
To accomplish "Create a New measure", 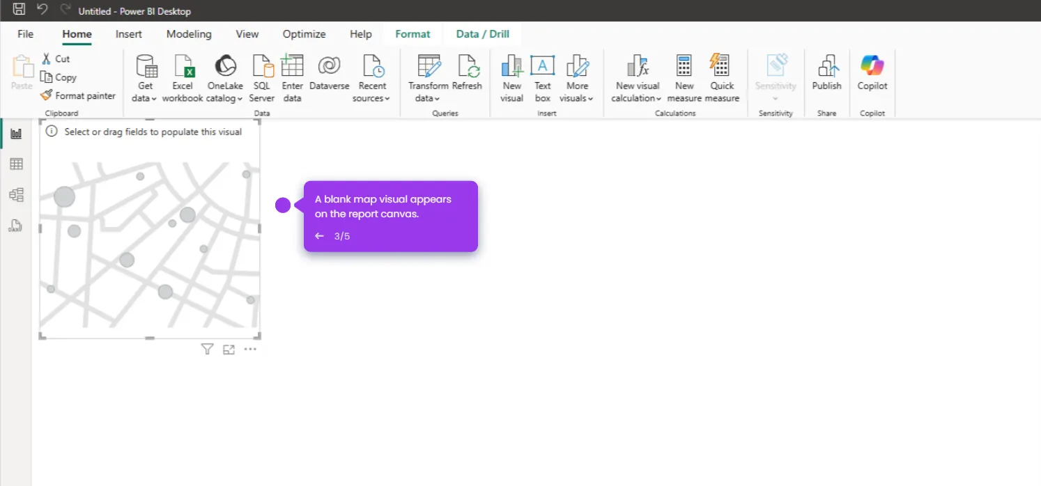I will click(684, 79).
